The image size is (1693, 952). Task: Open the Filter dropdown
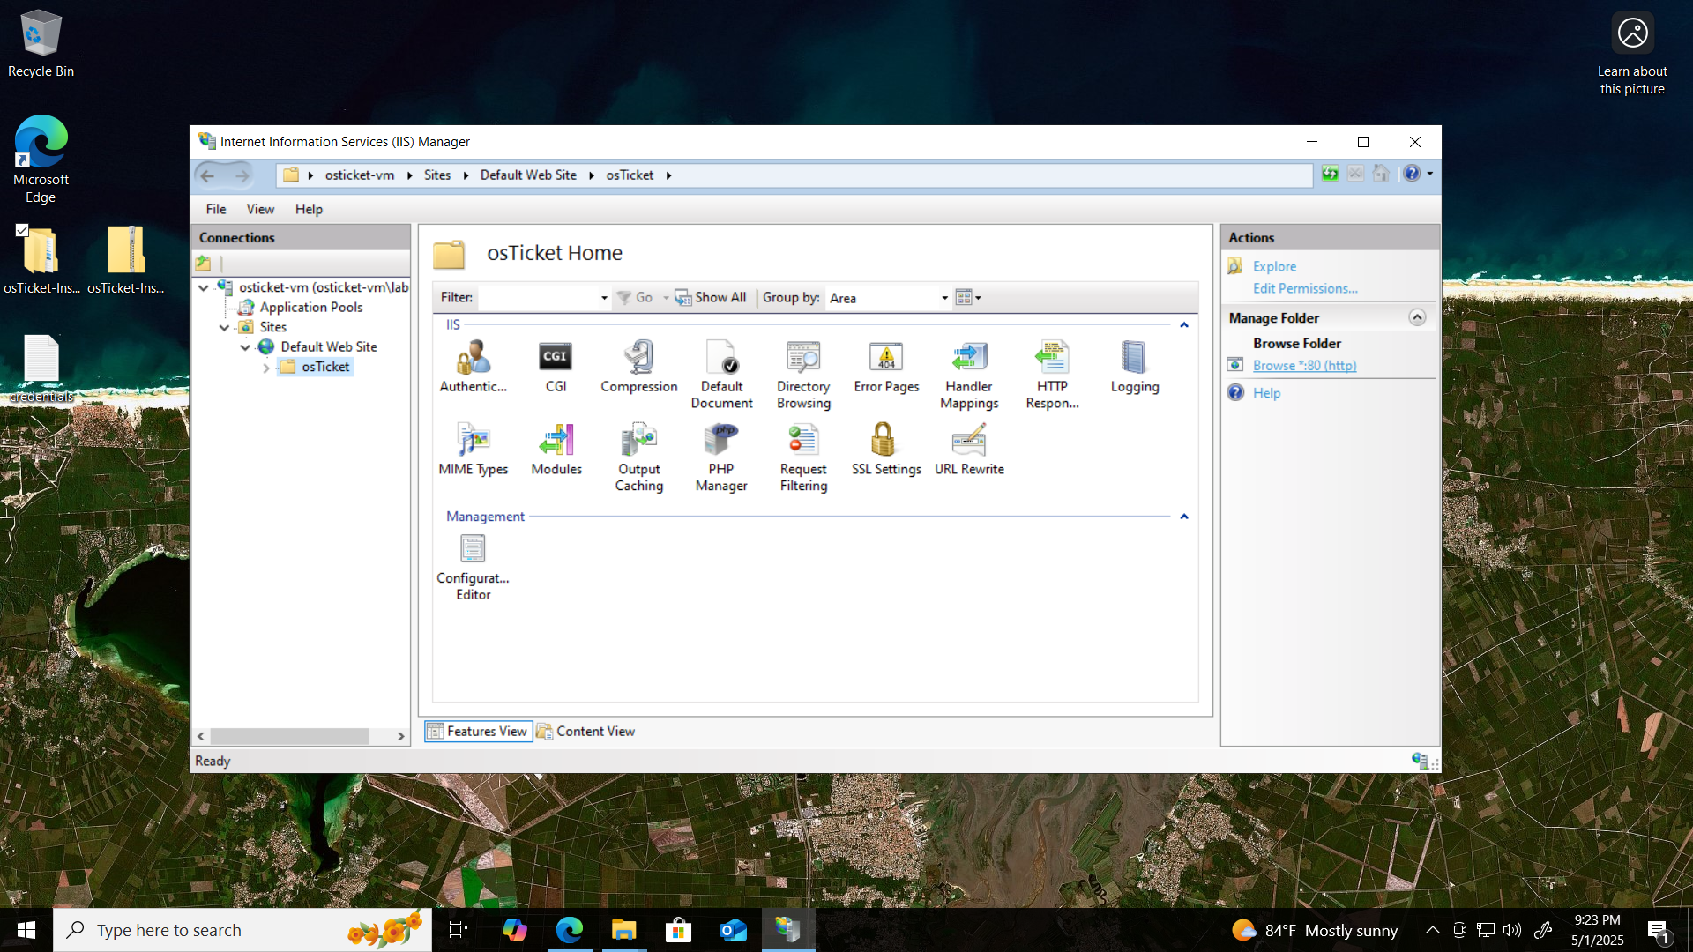coord(604,298)
